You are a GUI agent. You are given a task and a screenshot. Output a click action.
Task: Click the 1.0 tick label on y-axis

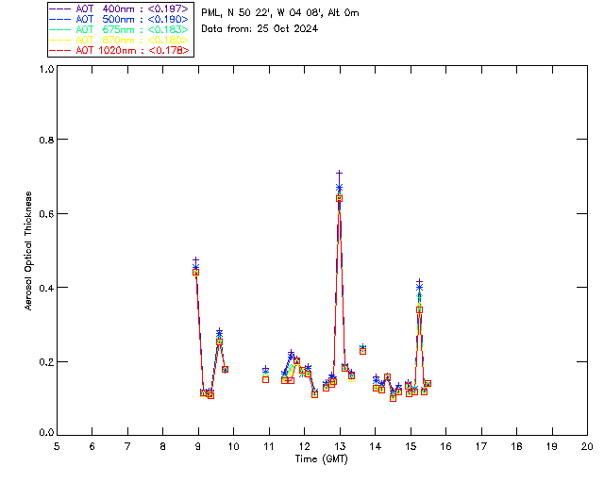[45, 70]
